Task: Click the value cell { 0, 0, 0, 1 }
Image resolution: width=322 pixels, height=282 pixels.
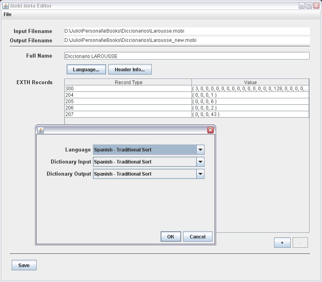Action: [250, 95]
